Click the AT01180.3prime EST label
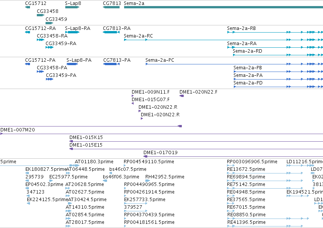The width and height of the screenshot is (323, 228). (x=94, y=162)
